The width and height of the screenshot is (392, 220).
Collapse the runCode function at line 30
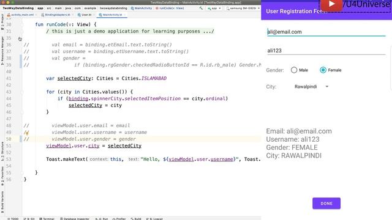[x=22, y=24]
